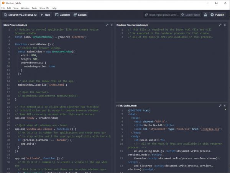Click the upload icon on Publish button

(x=212, y=15)
